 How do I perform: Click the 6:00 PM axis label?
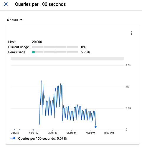(71, 133)
